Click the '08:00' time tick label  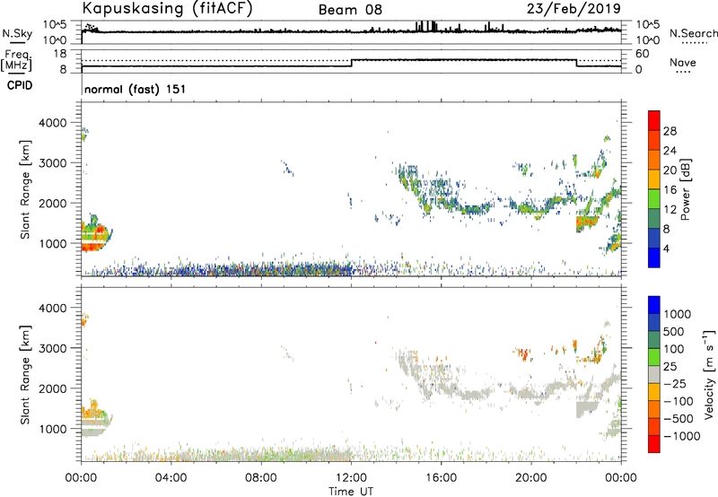coord(261,478)
